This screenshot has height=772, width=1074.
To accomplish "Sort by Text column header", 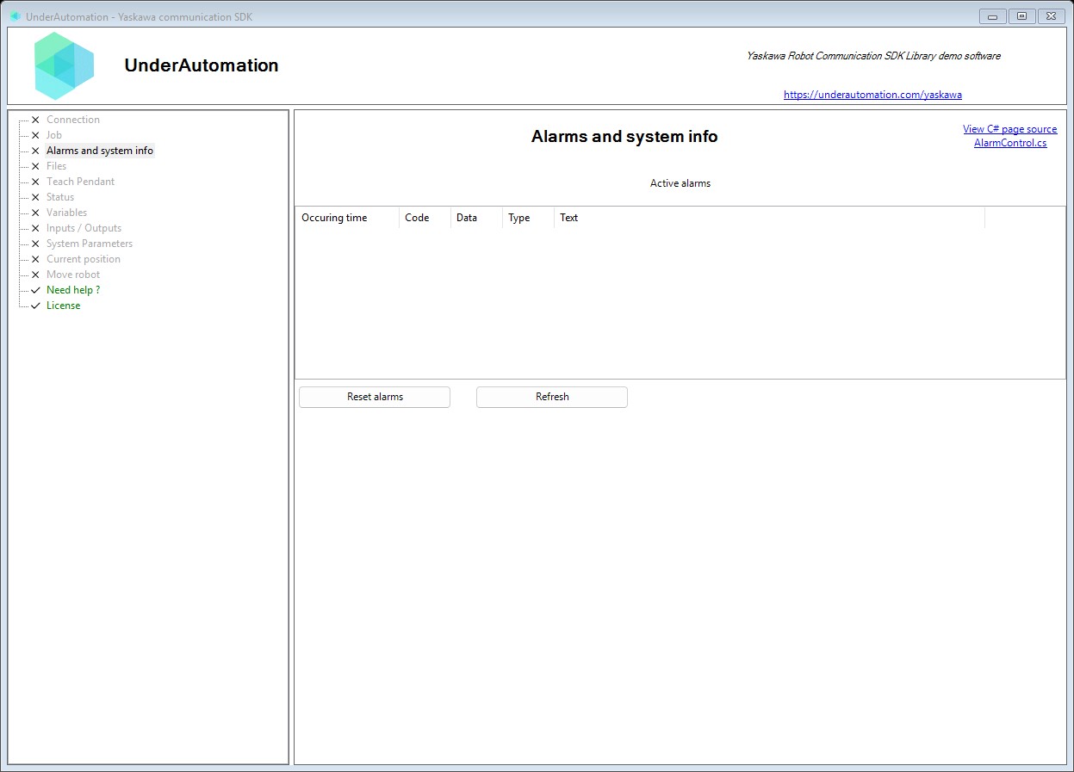I will [769, 218].
